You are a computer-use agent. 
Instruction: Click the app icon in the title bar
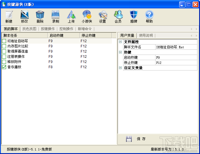(4, 4)
